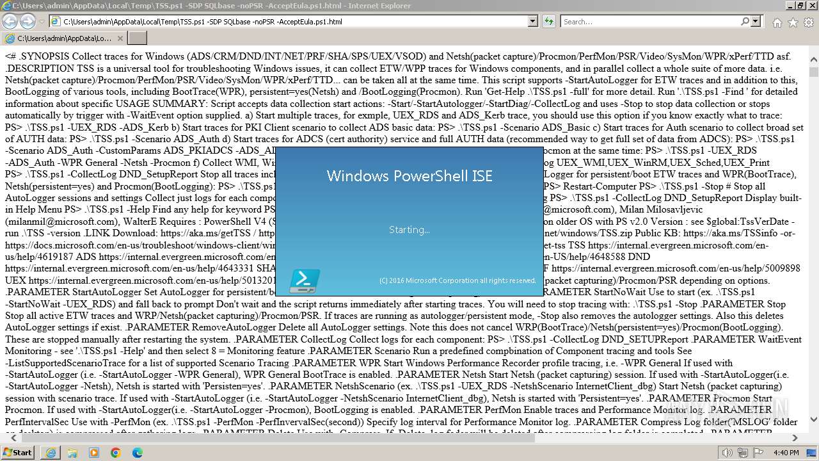This screenshot has width=819, height=461.
Task: Open the recent pages dropdown arrow
Action: tap(40, 22)
